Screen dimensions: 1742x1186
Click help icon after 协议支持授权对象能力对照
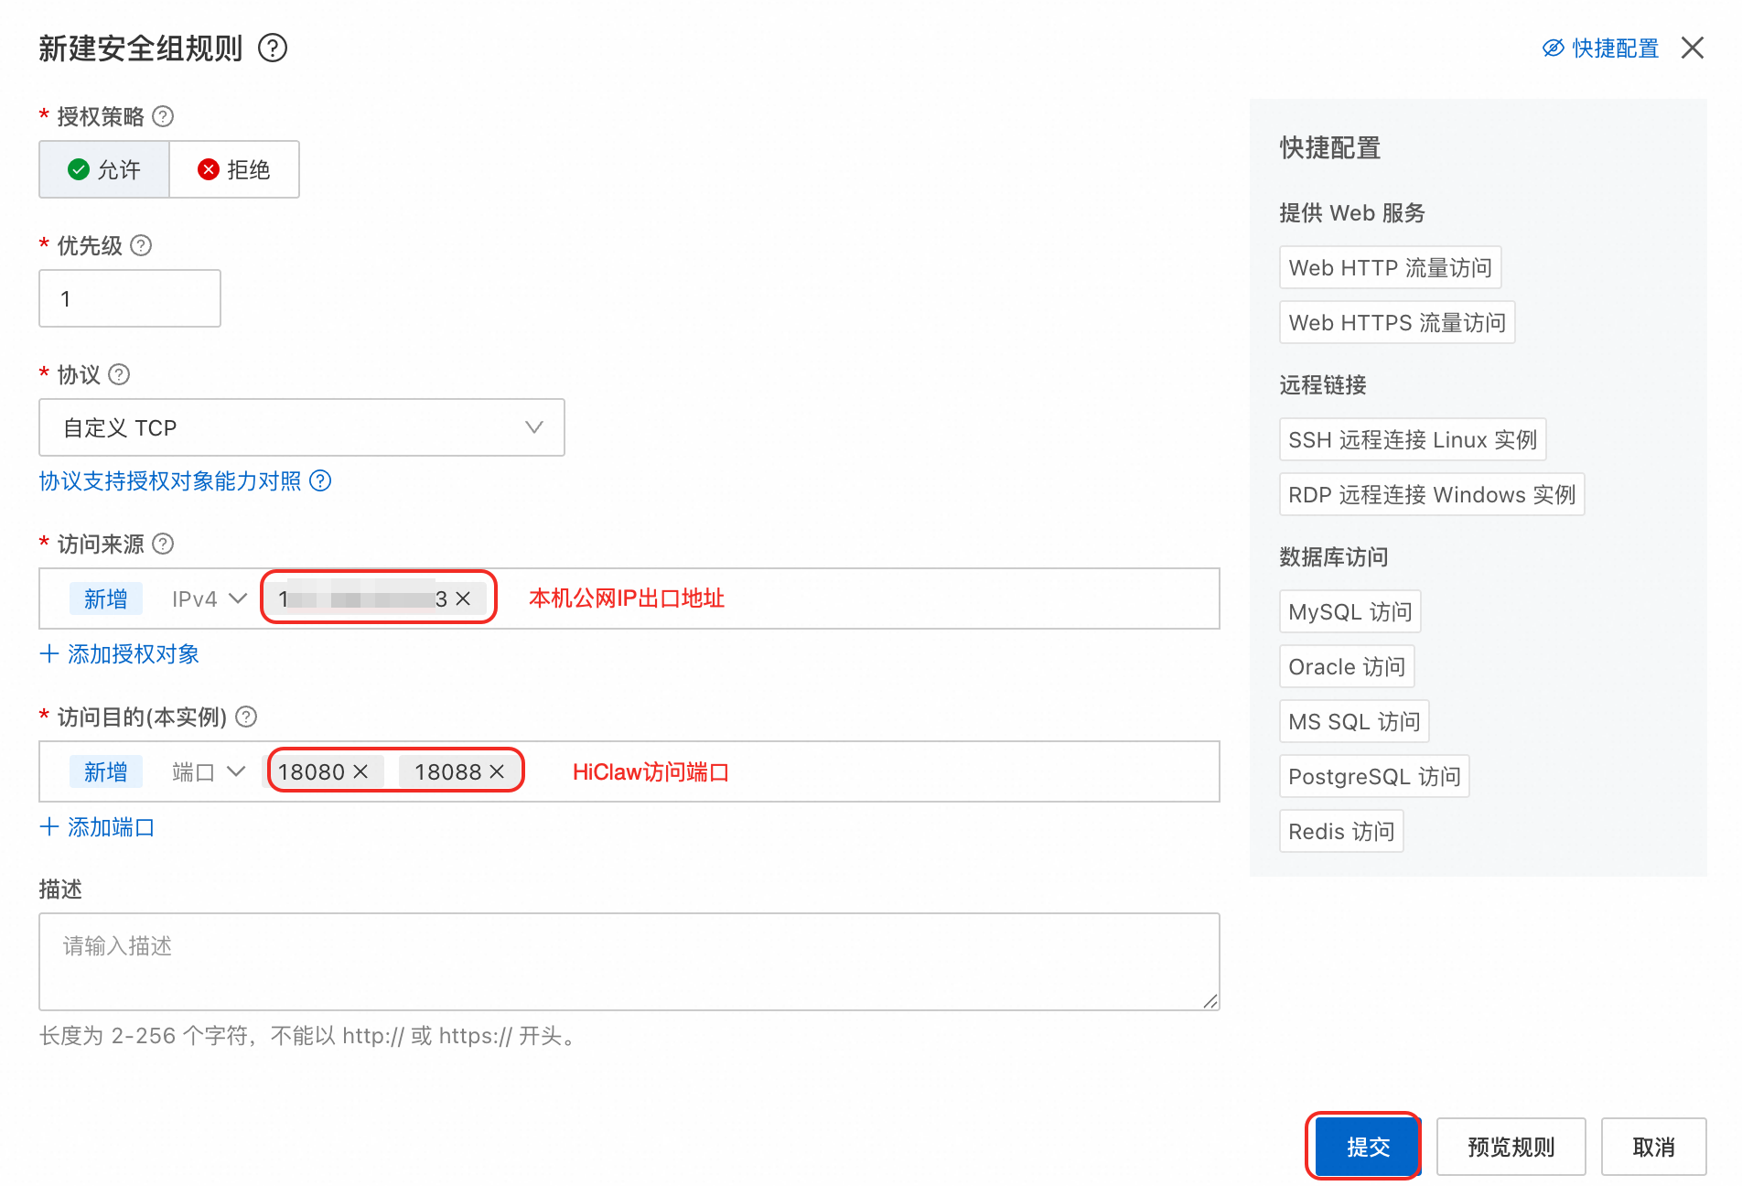coord(320,480)
